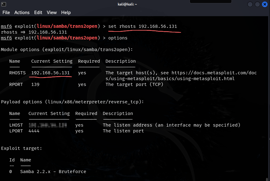
Task: Click the RPORT option name
Action: [x=16, y=85]
